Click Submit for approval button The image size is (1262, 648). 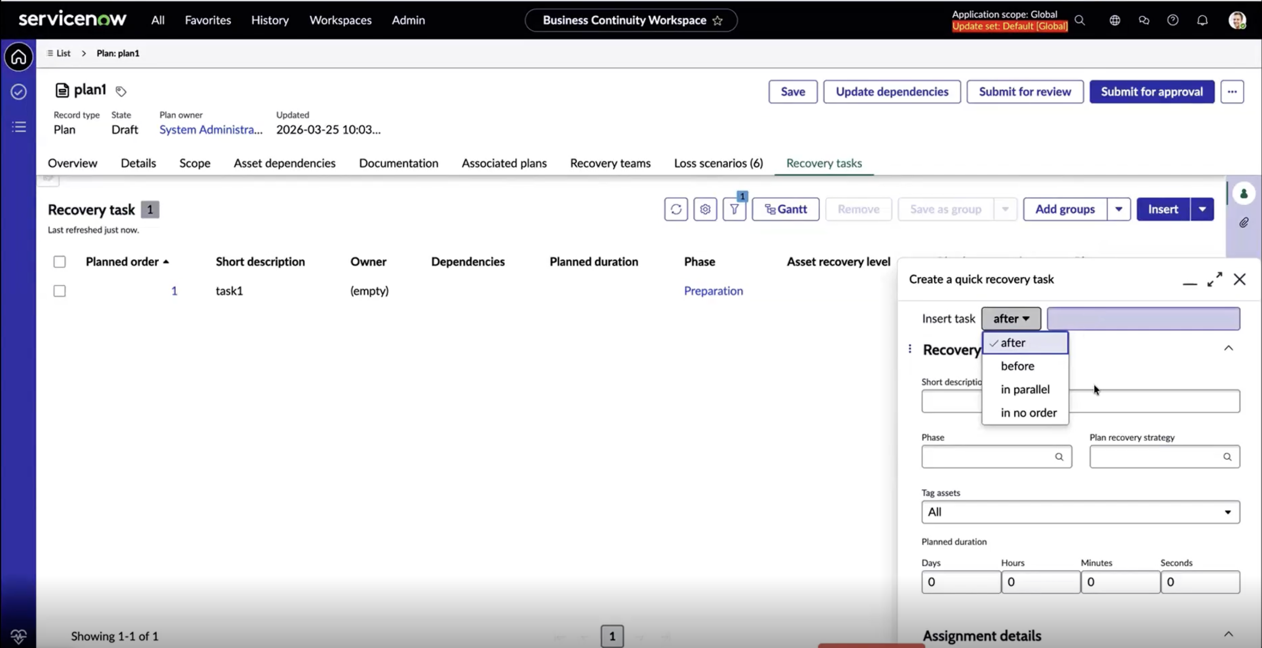click(1152, 92)
